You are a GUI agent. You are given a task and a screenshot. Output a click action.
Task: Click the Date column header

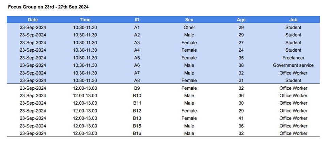(33, 20)
